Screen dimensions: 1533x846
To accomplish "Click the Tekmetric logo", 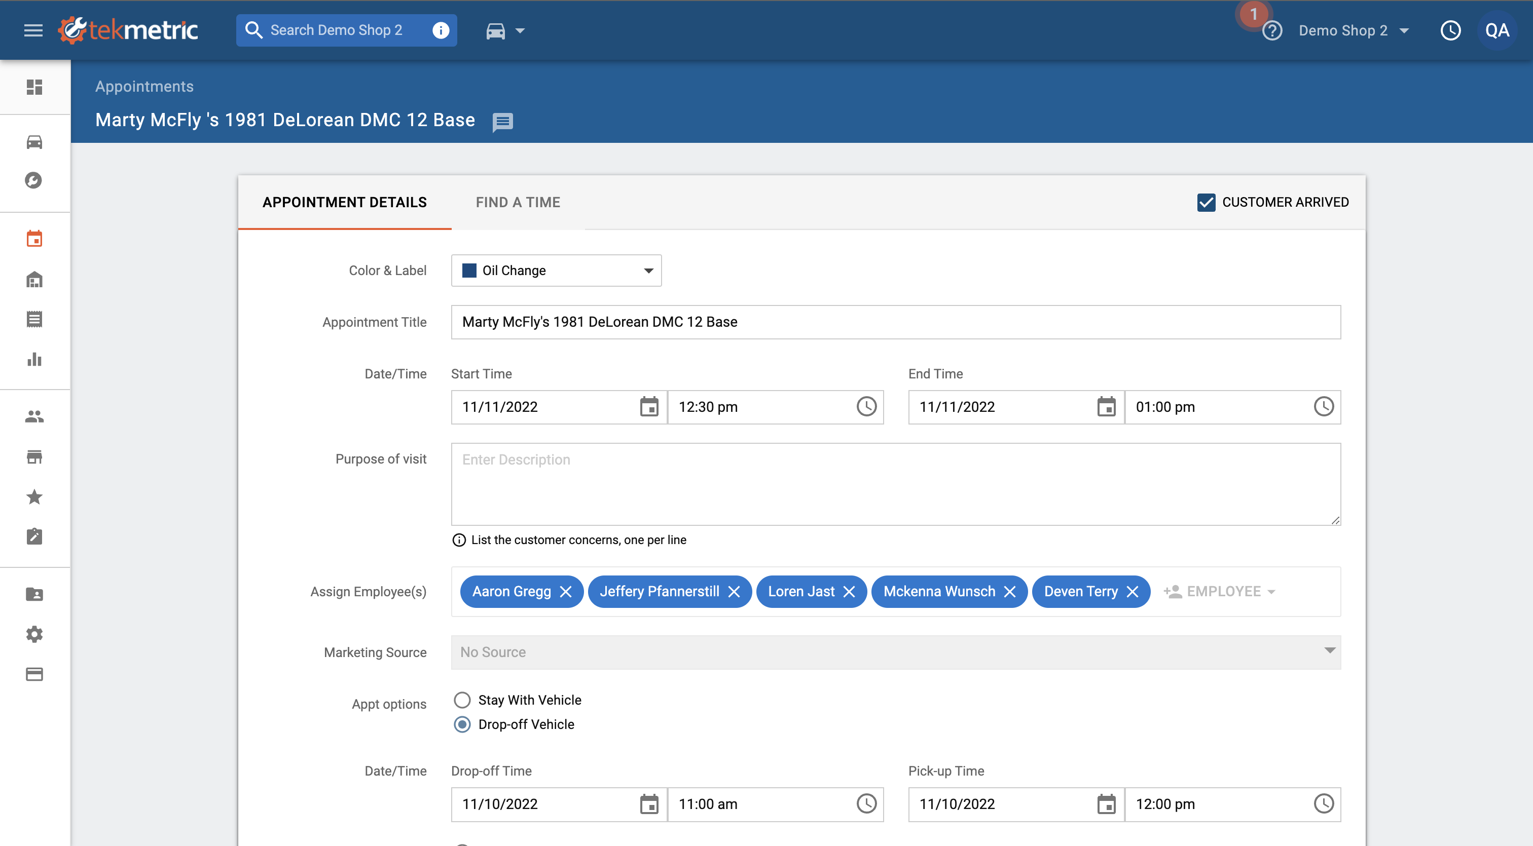I will 128,30.
